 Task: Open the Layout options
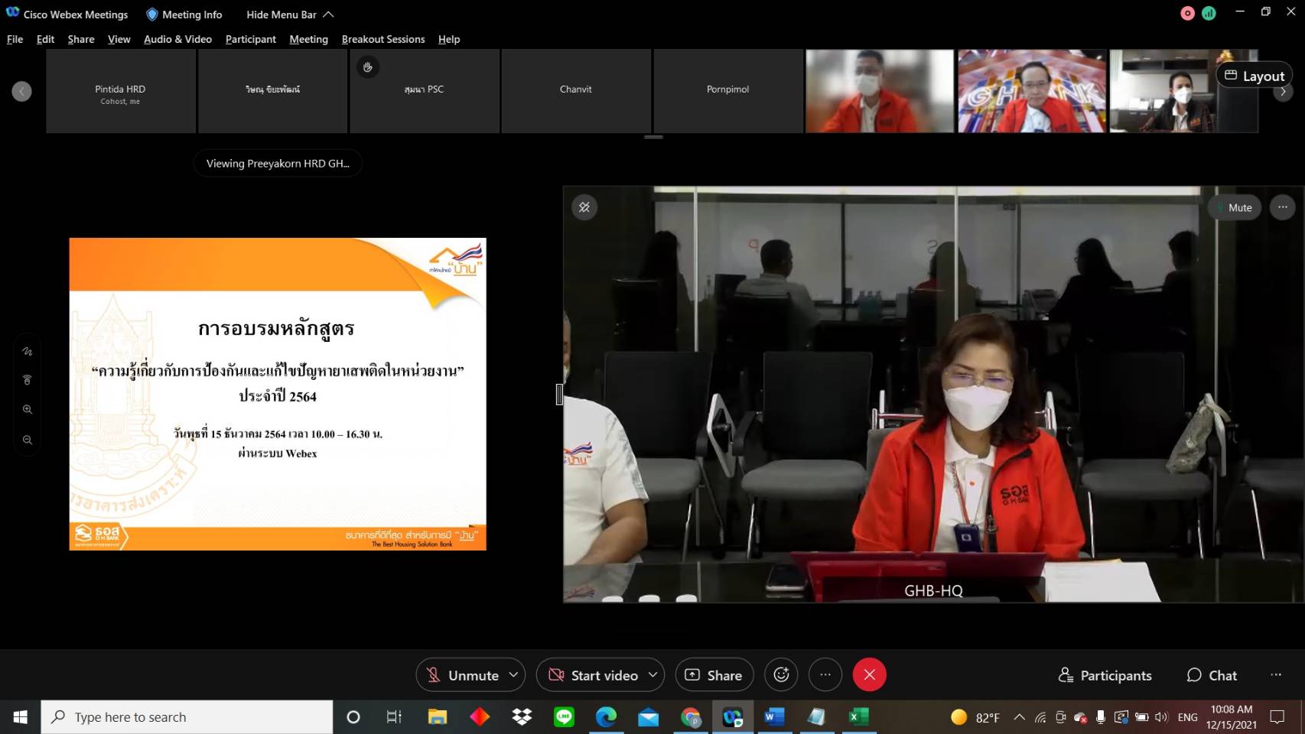coord(1255,76)
